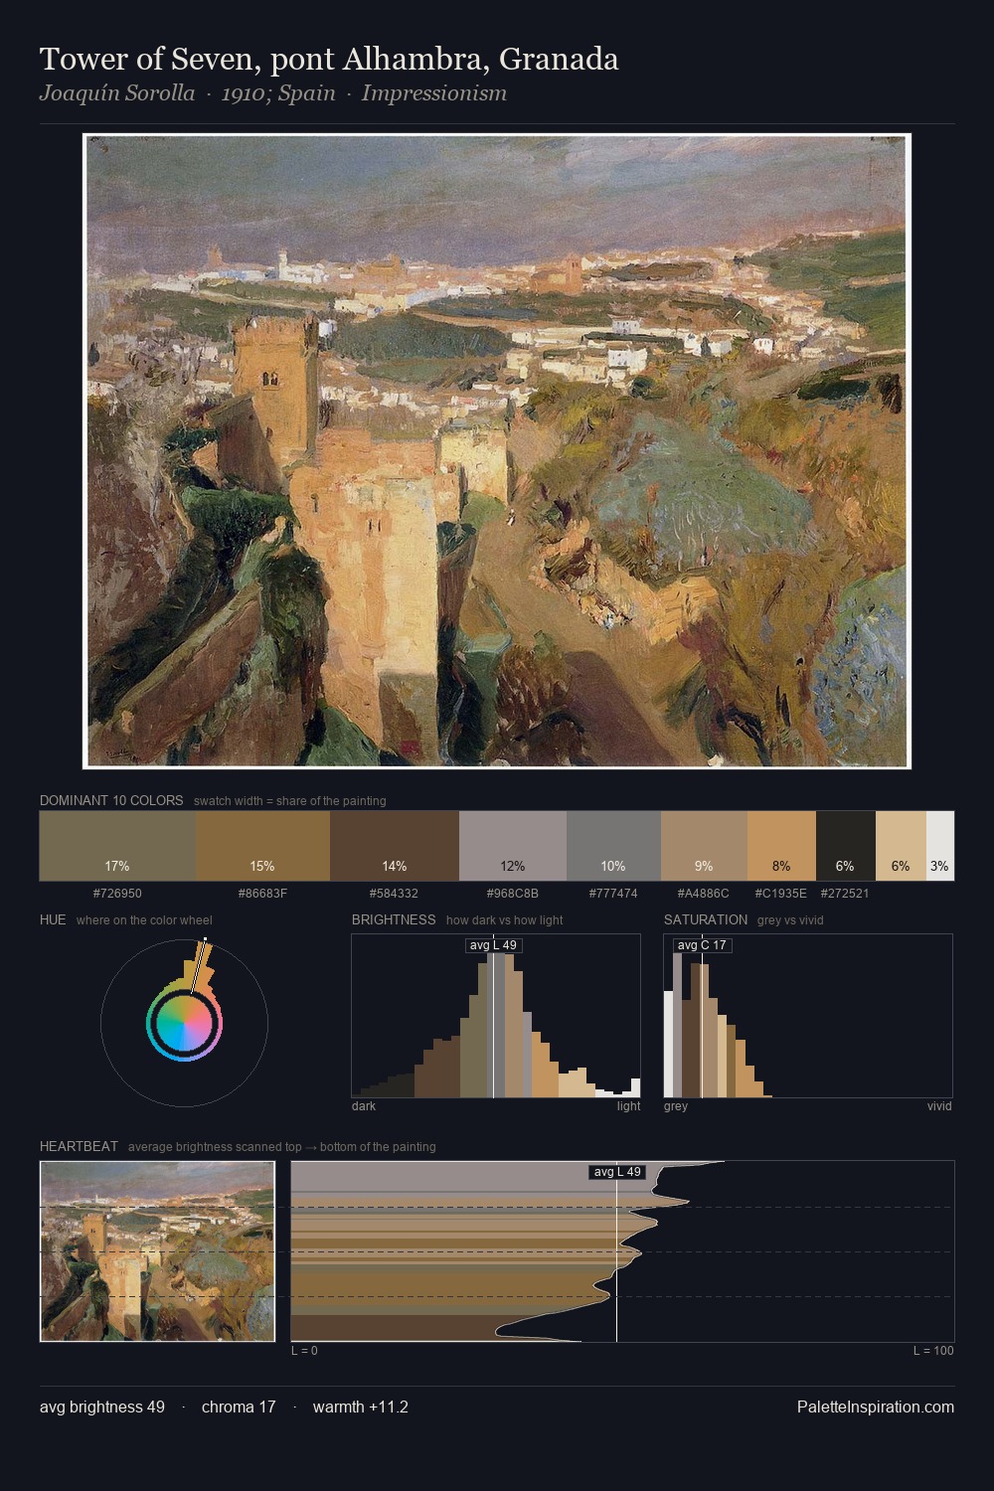994x1491 pixels.
Task: Click the 'L = 100' heartbeat axis label
Action: (933, 1350)
